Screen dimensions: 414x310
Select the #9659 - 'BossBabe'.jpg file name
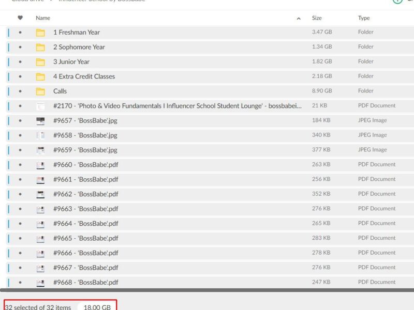coord(85,150)
